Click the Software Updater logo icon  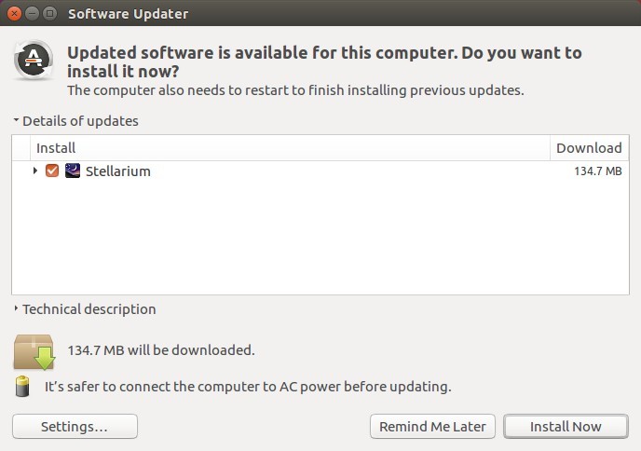(34, 61)
